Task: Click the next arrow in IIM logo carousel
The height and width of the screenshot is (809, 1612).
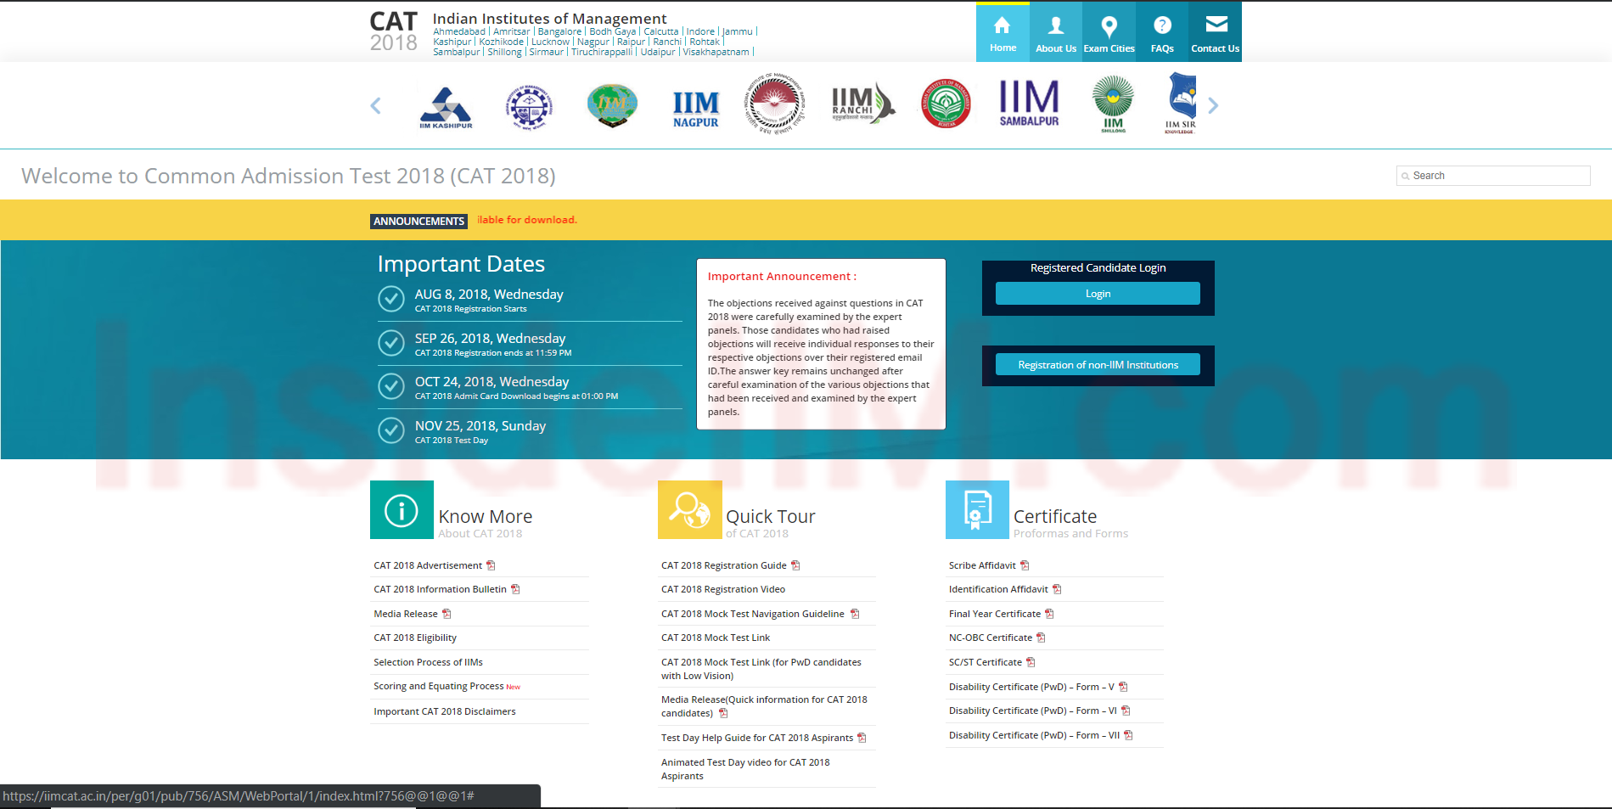Action: (x=1213, y=105)
